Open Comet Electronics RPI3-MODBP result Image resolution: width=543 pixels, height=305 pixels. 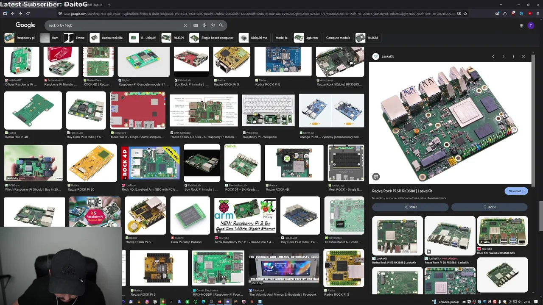pos(218,268)
